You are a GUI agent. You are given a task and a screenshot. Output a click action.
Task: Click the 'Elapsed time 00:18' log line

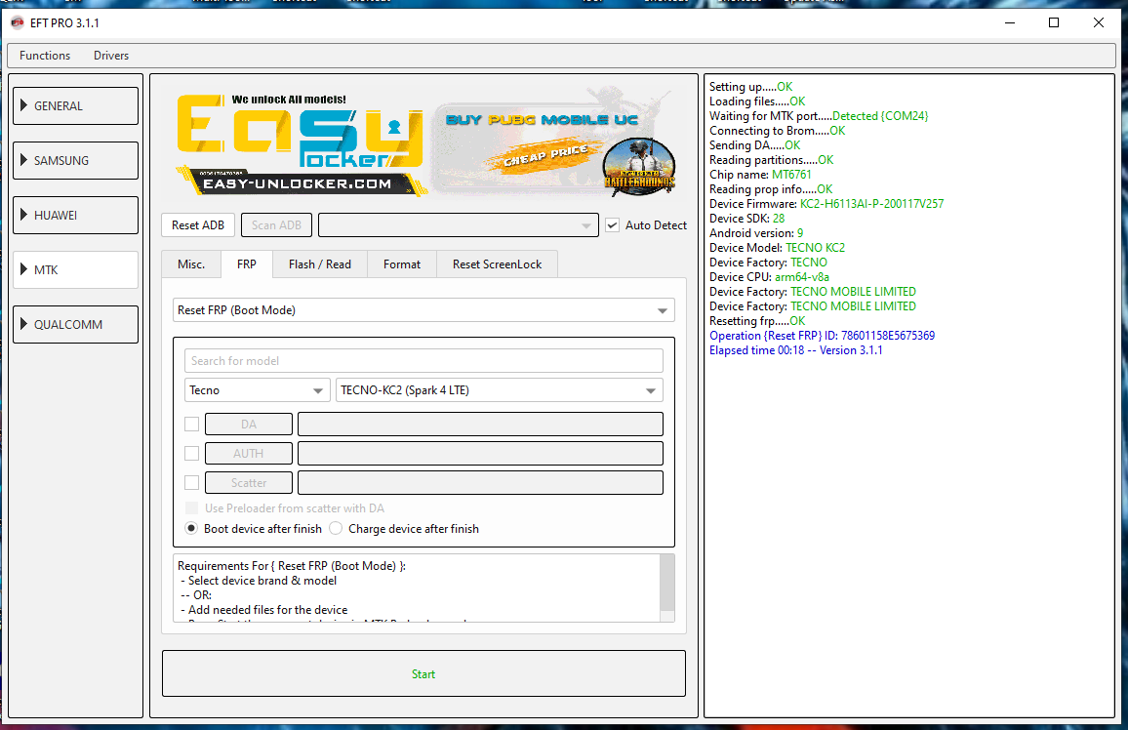pos(795,350)
